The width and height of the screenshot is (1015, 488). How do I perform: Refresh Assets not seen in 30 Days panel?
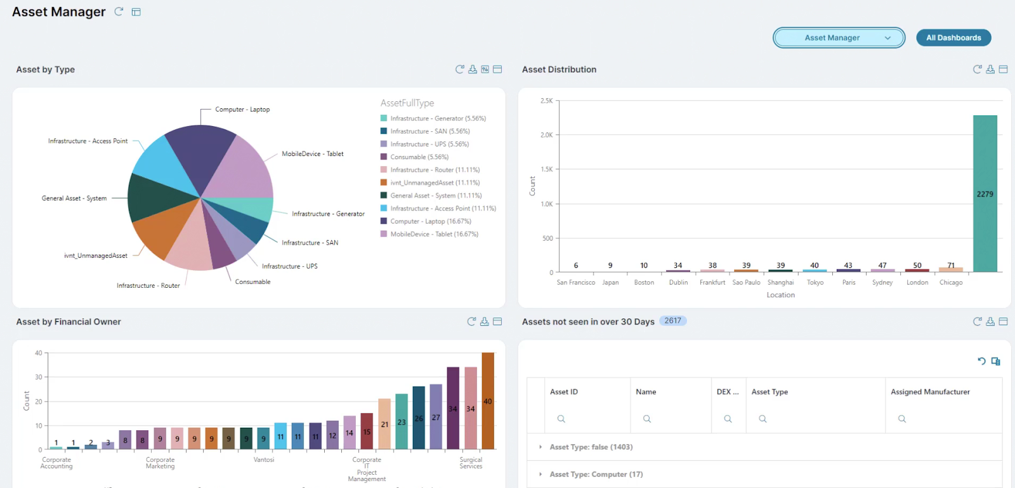(977, 321)
